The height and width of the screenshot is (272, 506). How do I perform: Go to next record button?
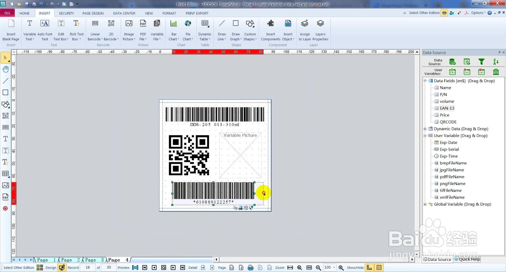[173, 268]
